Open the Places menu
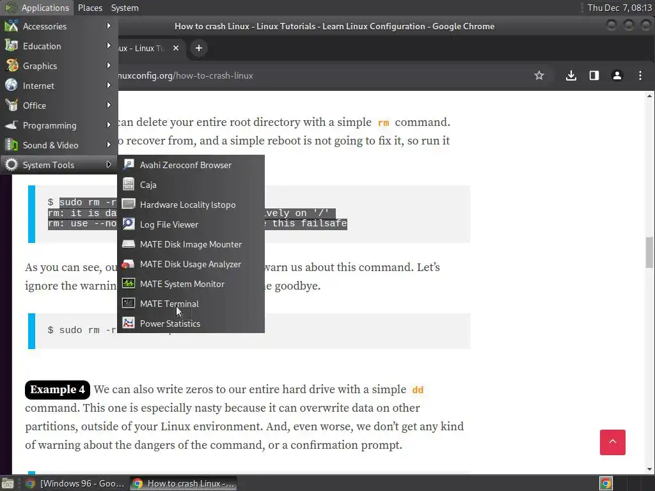 (90, 8)
